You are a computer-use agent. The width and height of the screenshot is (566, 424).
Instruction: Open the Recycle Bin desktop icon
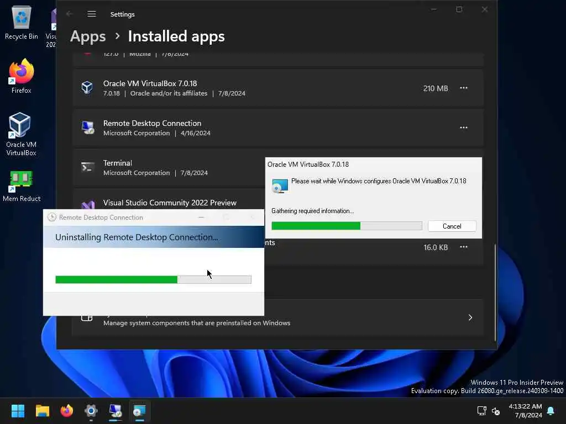[22, 22]
